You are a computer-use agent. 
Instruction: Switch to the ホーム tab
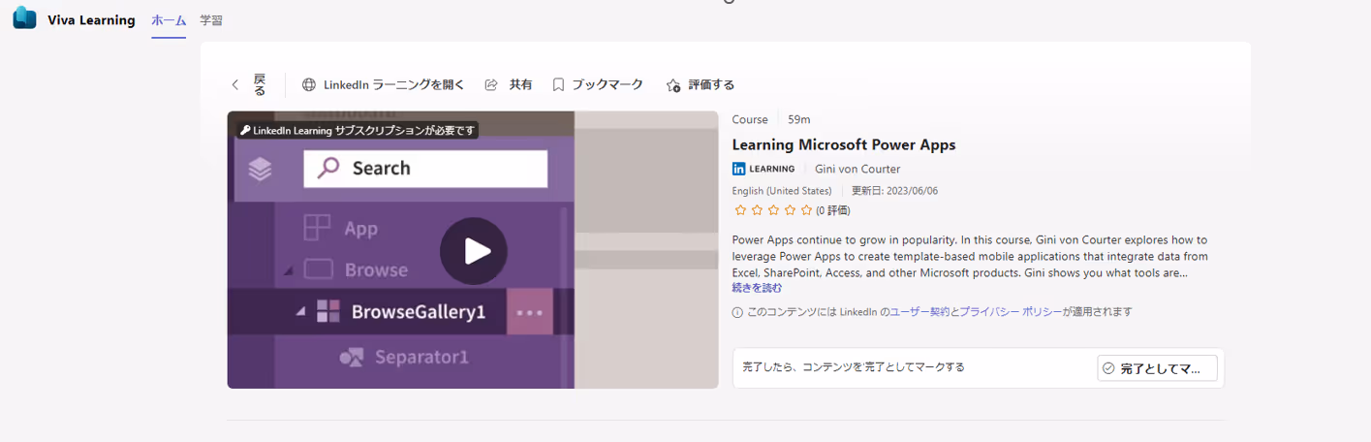(x=169, y=20)
